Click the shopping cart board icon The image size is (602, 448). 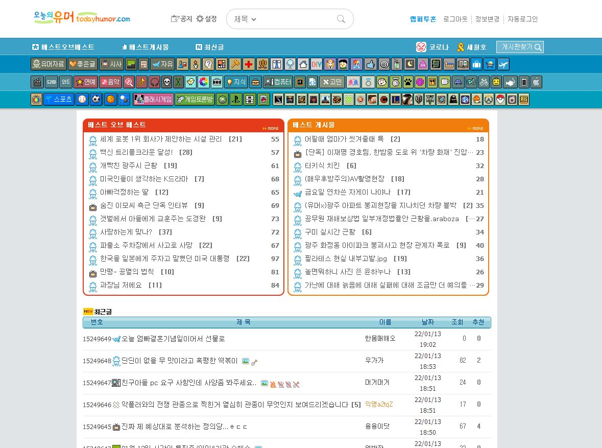(x=490, y=64)
